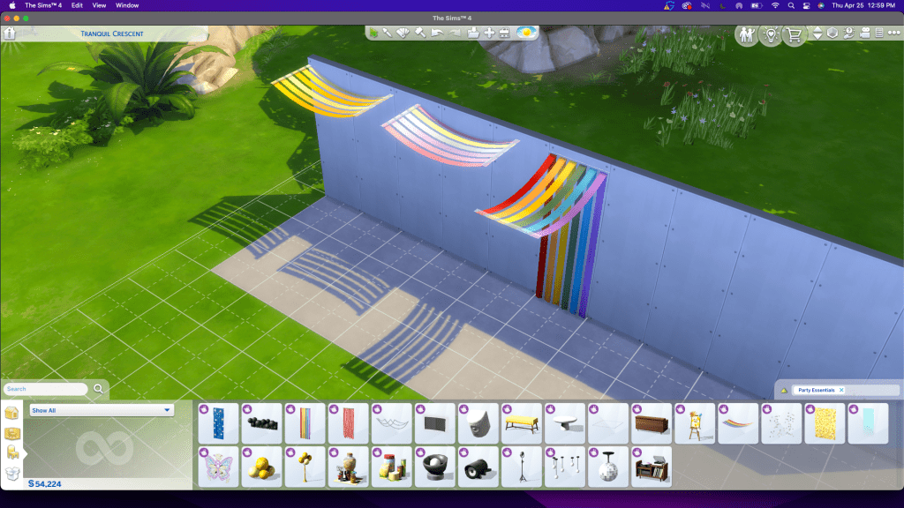Switch to Live Mode with Sims icon
Image resolution: width=904 pixels, height=508 pixels.
747,34
